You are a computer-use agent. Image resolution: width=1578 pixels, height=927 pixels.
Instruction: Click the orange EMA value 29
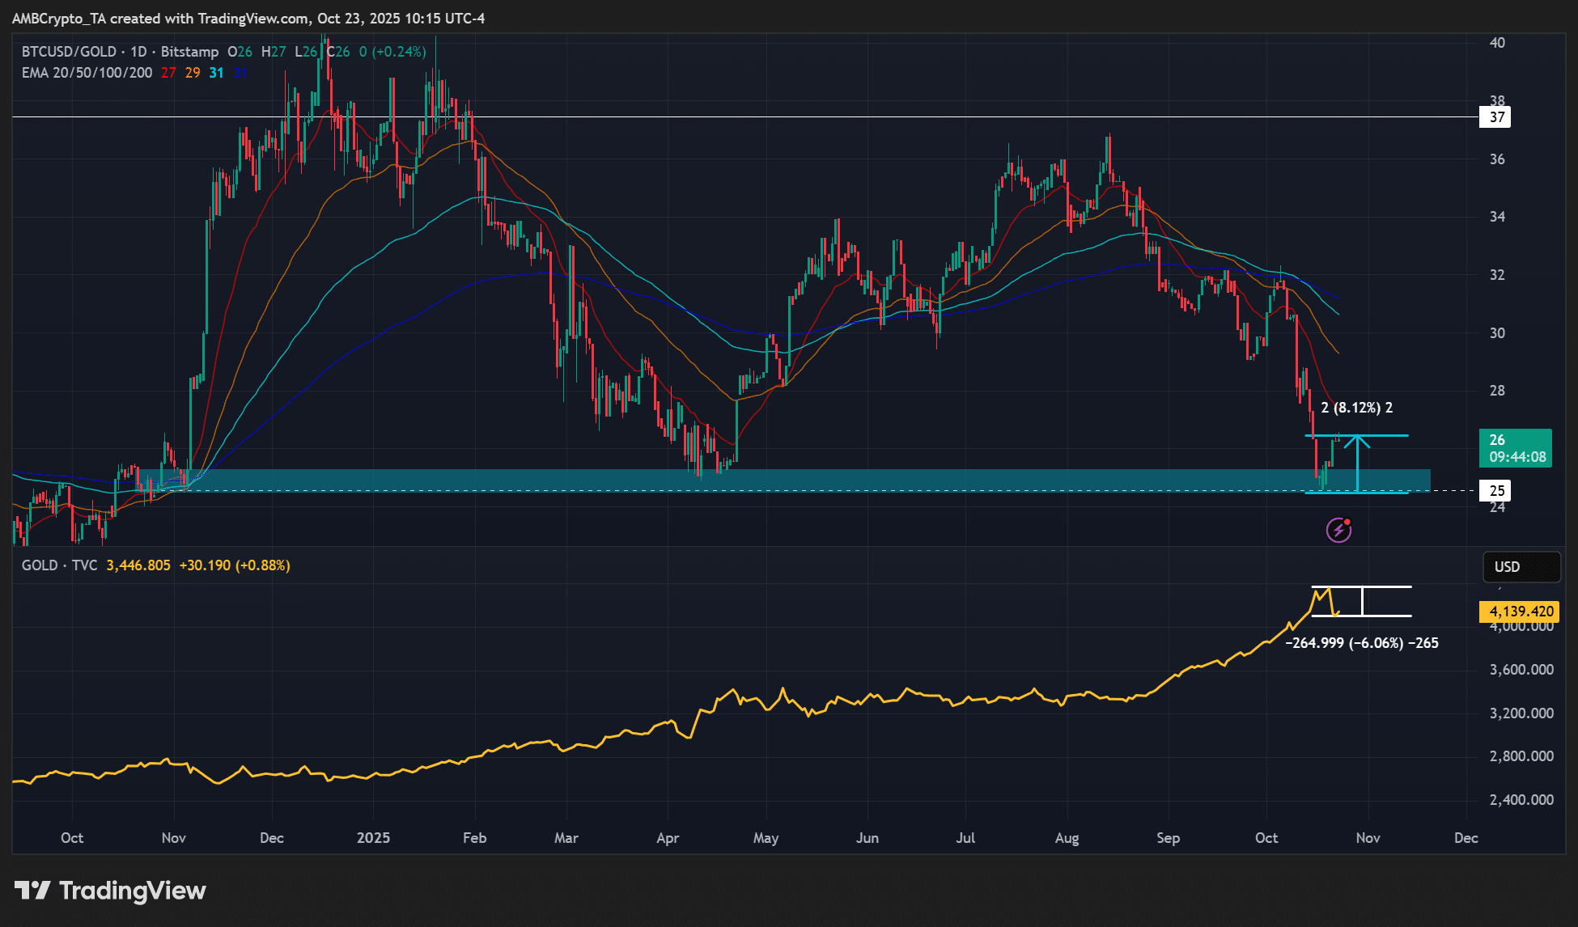pos(193,73)
